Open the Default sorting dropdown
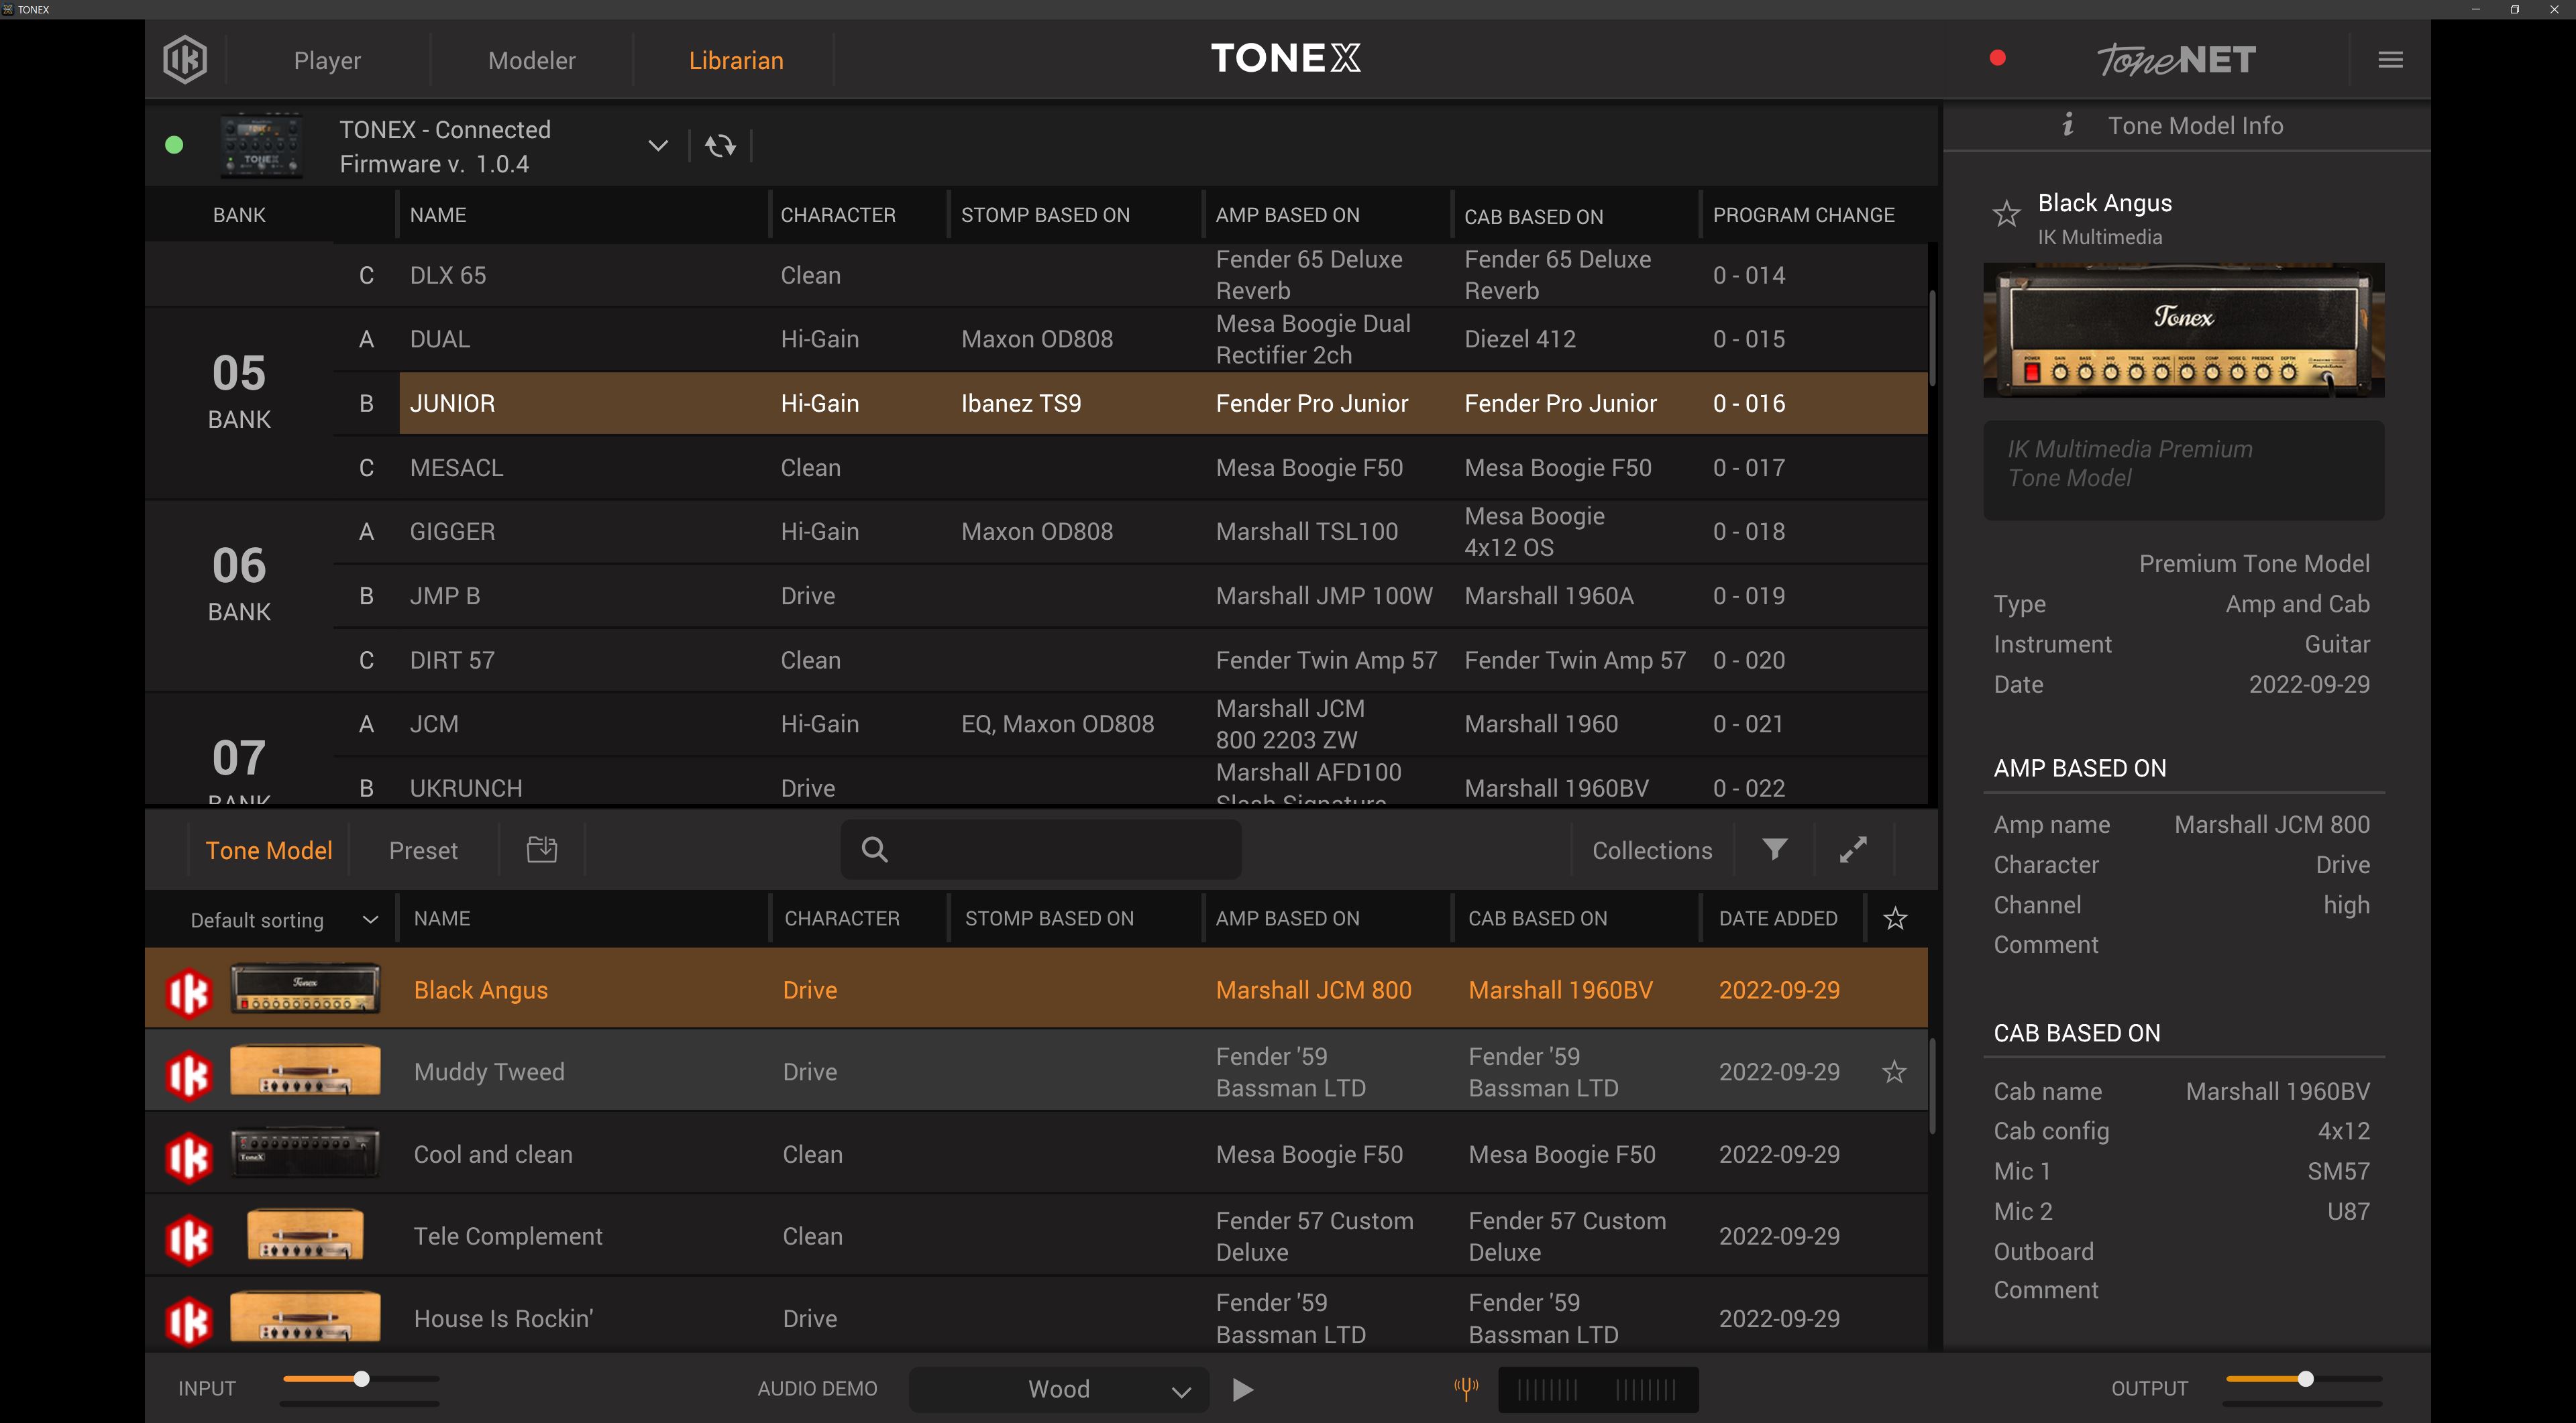Image resolution: width=2576 pixels, height=1423 pixels. (x=281, y=918)
